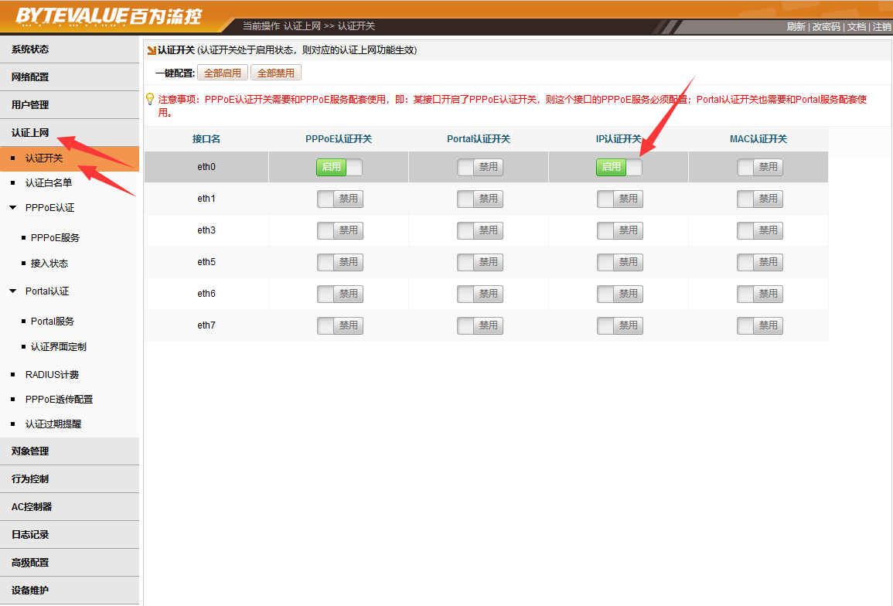Toggle PPPoE authentication switch for eth3
The image size is (893, 606).
click(339, 230)
